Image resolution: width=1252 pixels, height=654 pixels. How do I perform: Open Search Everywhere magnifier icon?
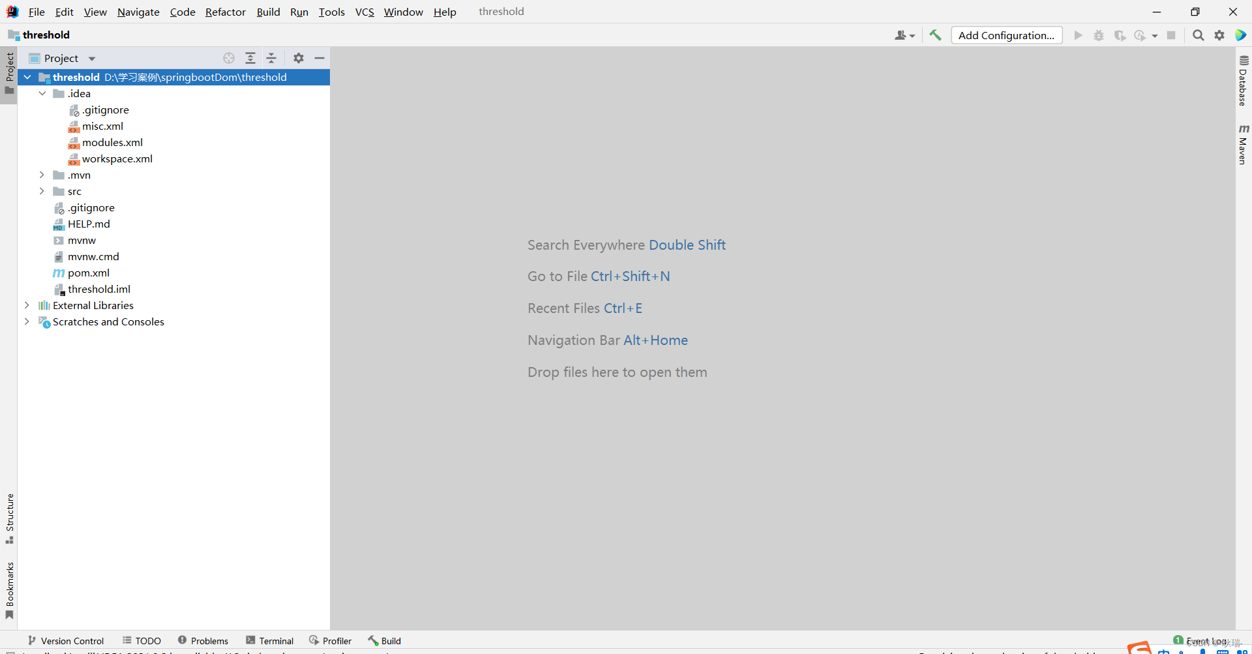(x=1199, y=35)
